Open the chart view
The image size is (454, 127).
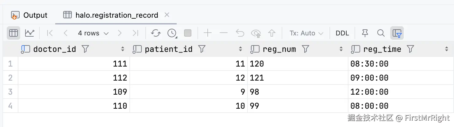[30, 33]
